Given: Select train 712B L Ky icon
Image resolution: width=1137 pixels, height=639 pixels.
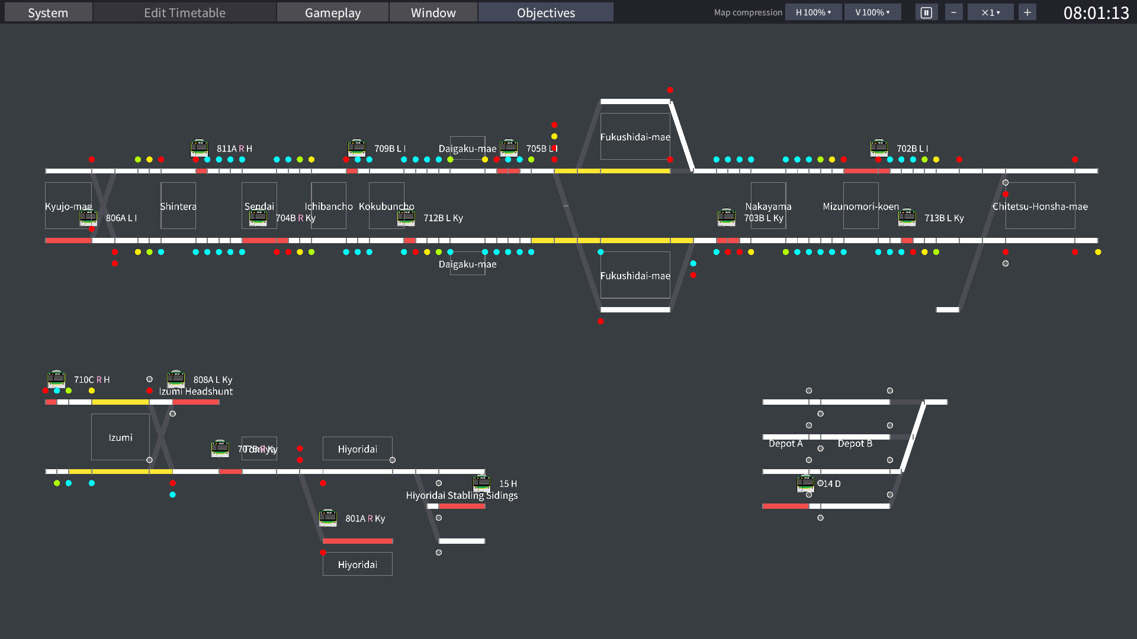Looking at the screenshot, I should (x=406, y=218).
